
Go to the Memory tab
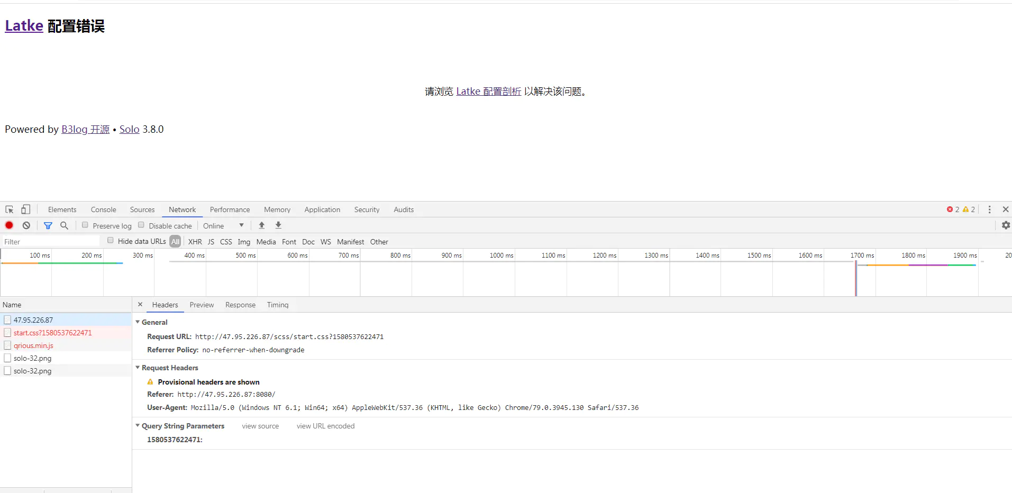point(277,209)
